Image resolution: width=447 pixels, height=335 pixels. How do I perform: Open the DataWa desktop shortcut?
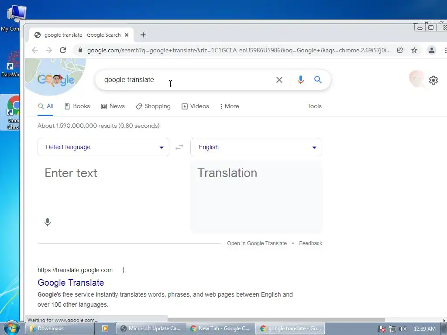pyautogui.click(x=11, y=64)
